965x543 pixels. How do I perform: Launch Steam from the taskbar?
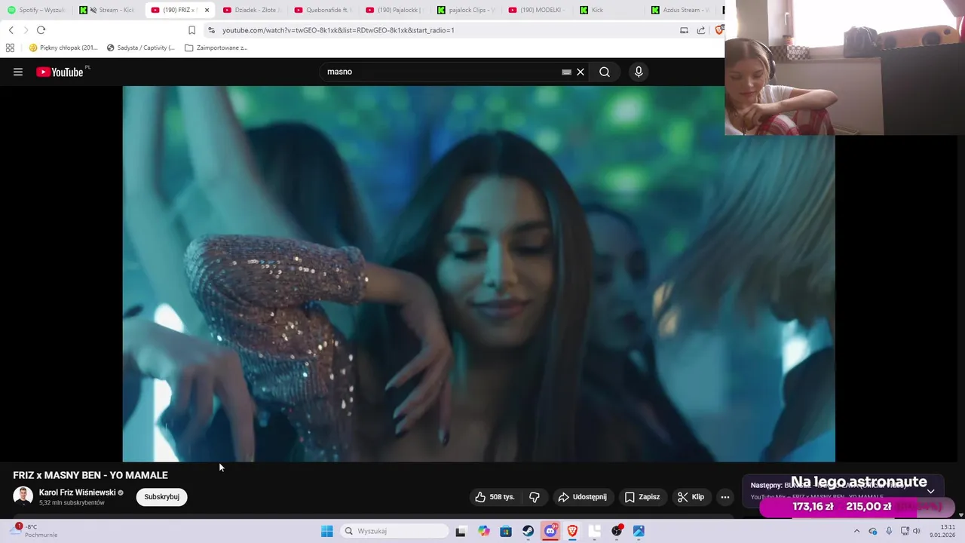528,531
